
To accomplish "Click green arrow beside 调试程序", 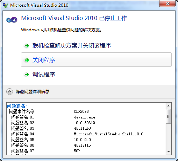I will coord(27,75).
